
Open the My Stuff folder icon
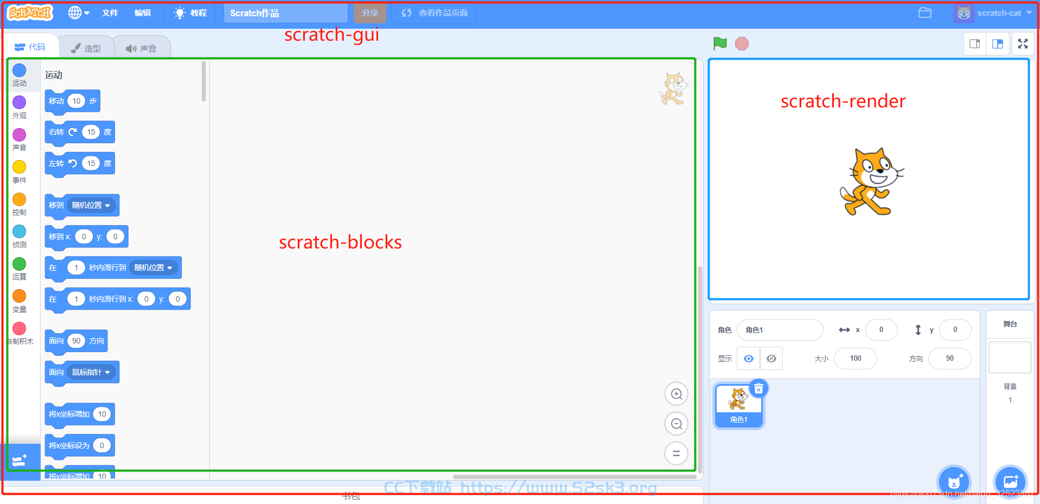click(x=925, y=12)
